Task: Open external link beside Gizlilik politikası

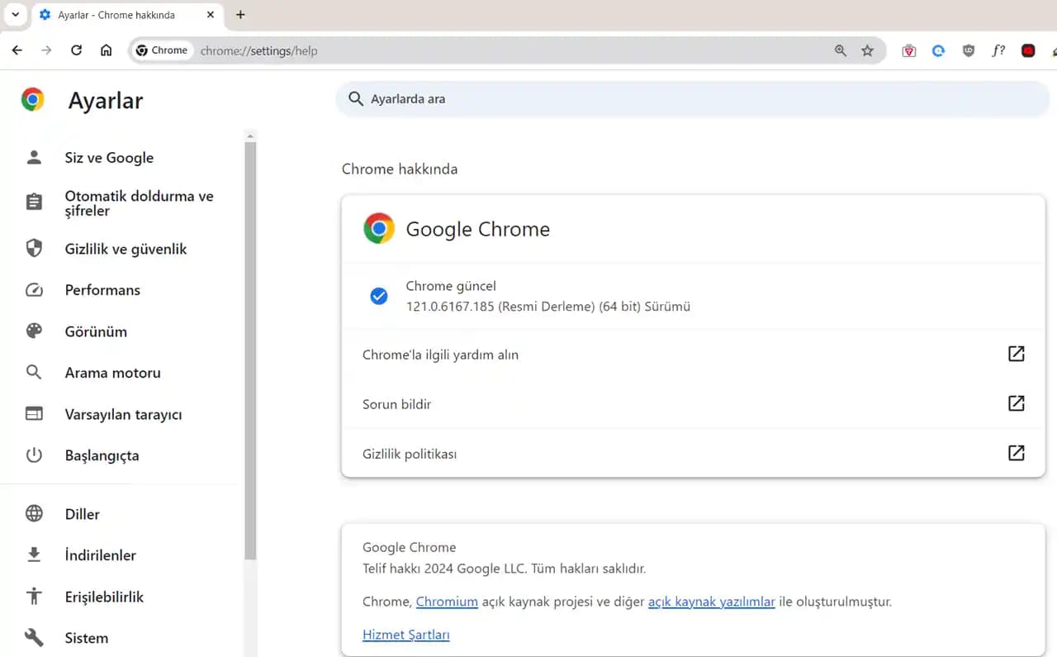Action: click(x=1016, y=453)
